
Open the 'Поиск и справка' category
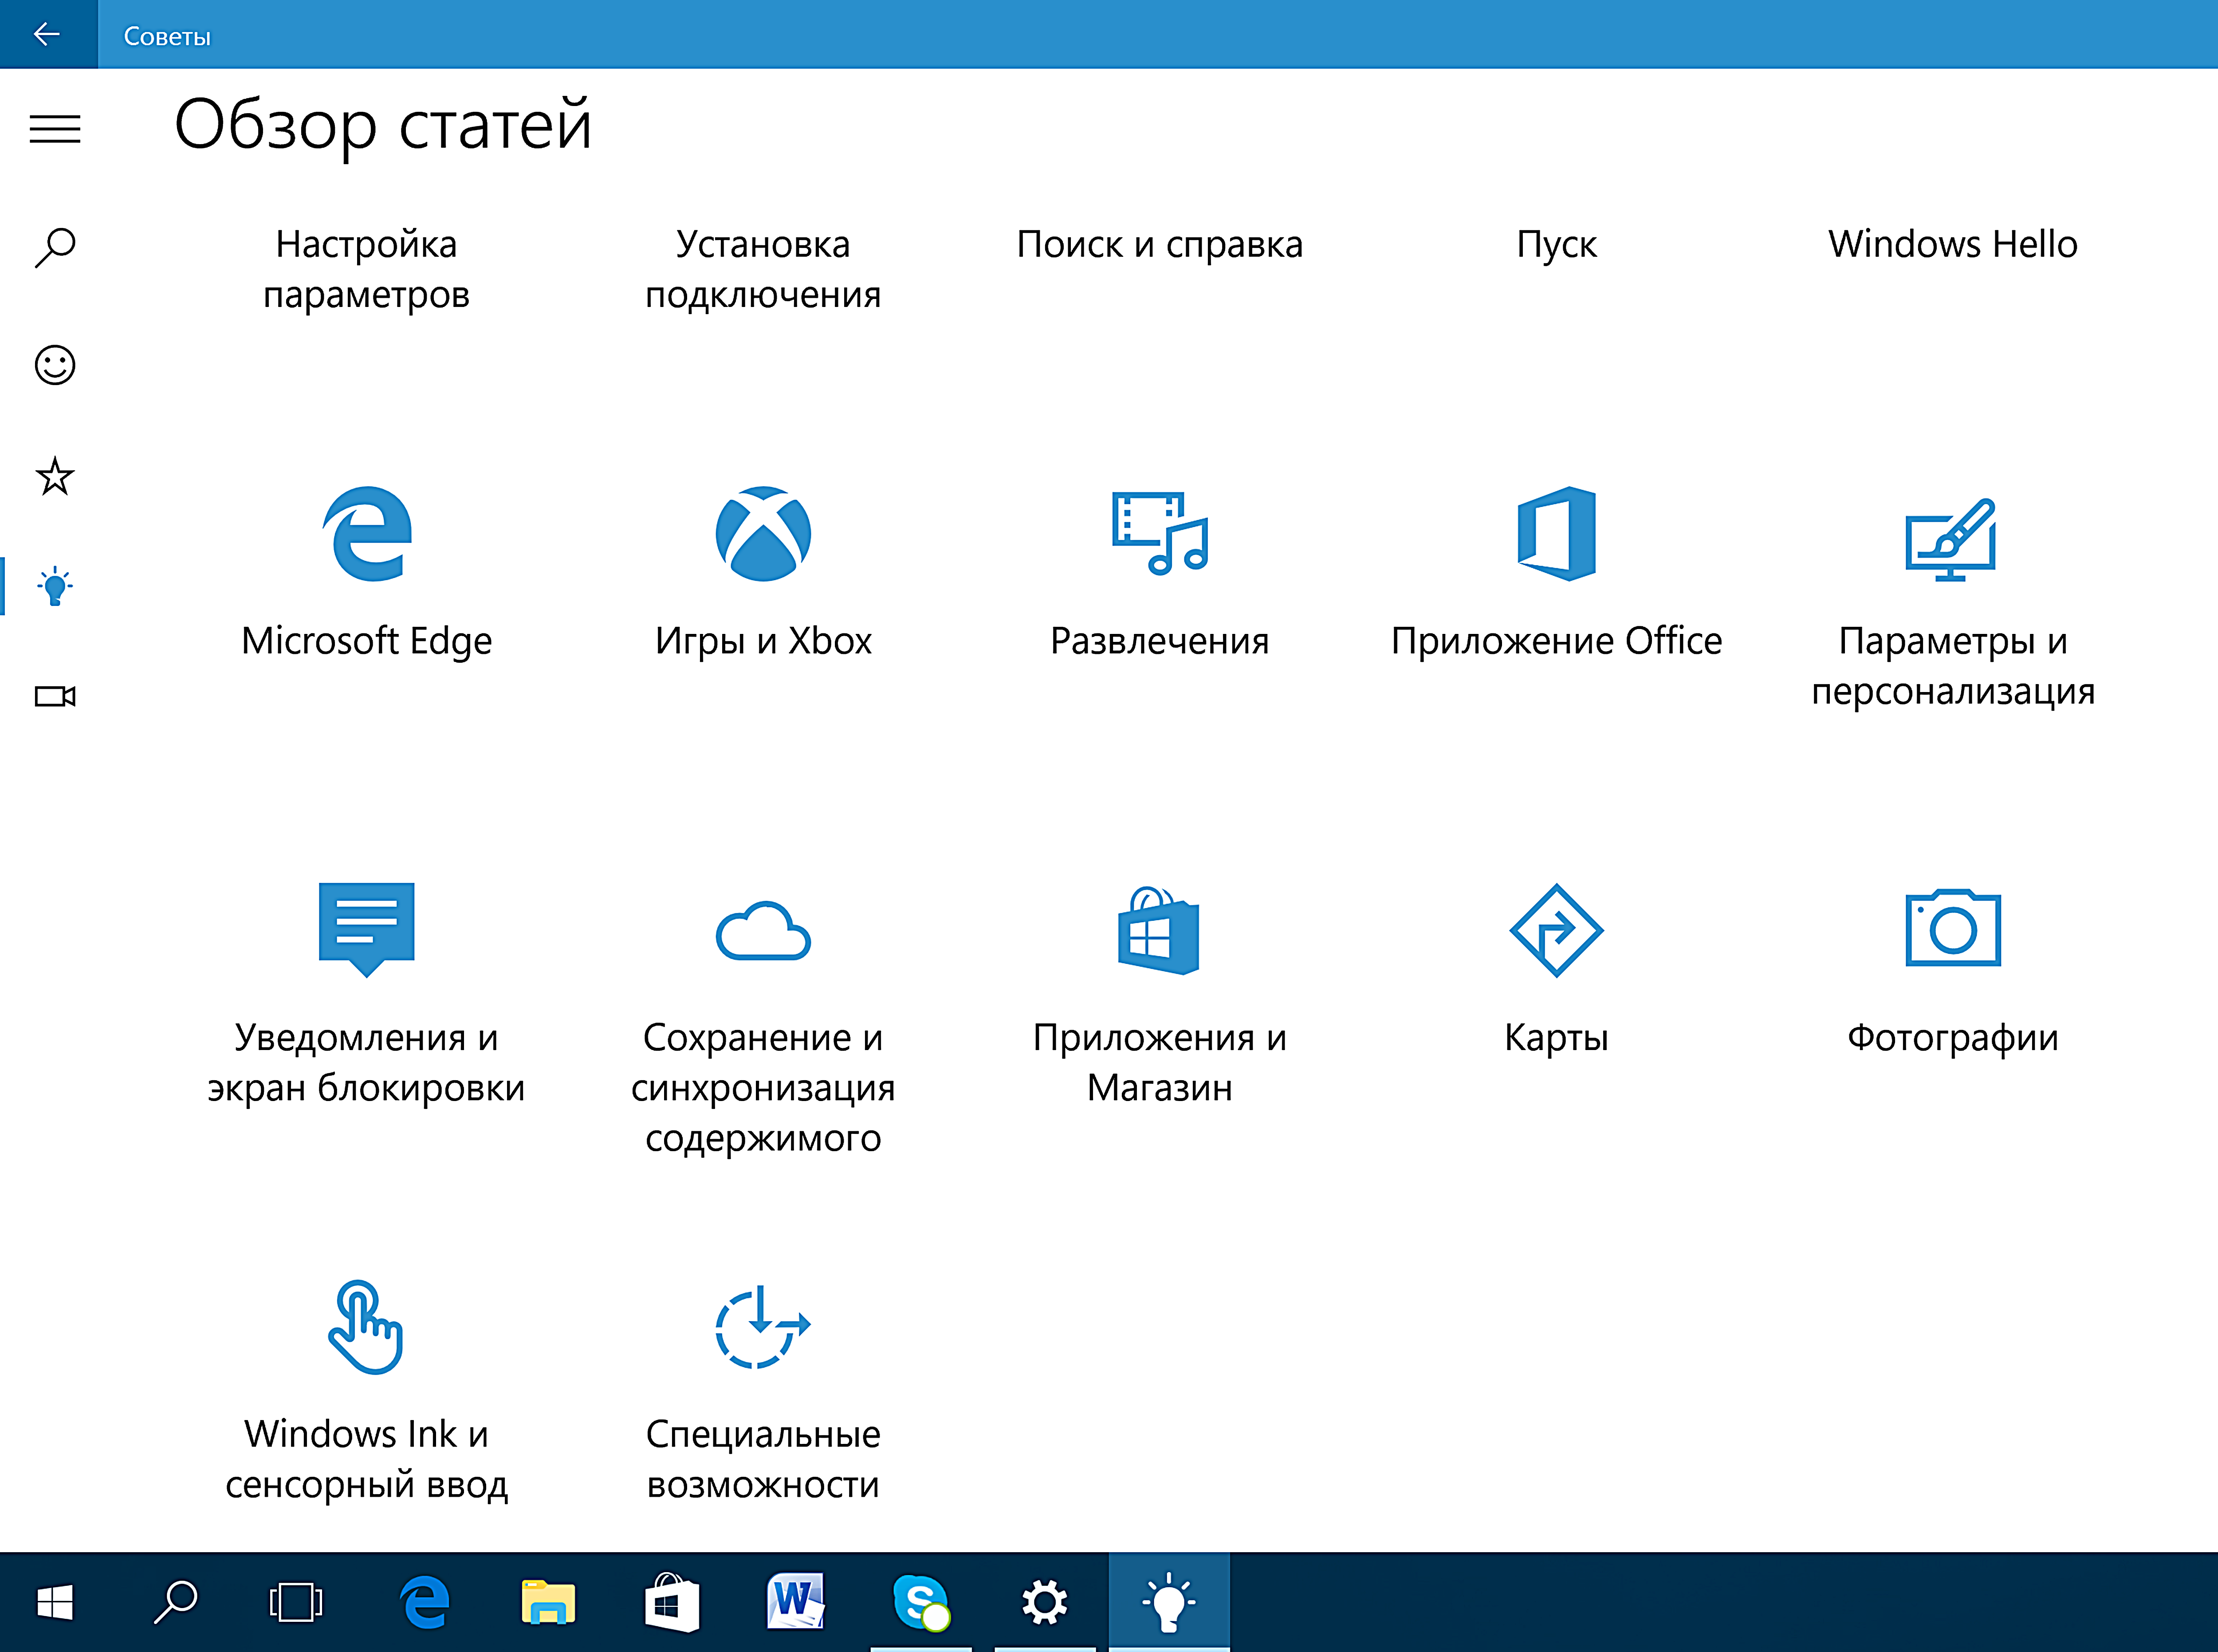point(1160,244)
